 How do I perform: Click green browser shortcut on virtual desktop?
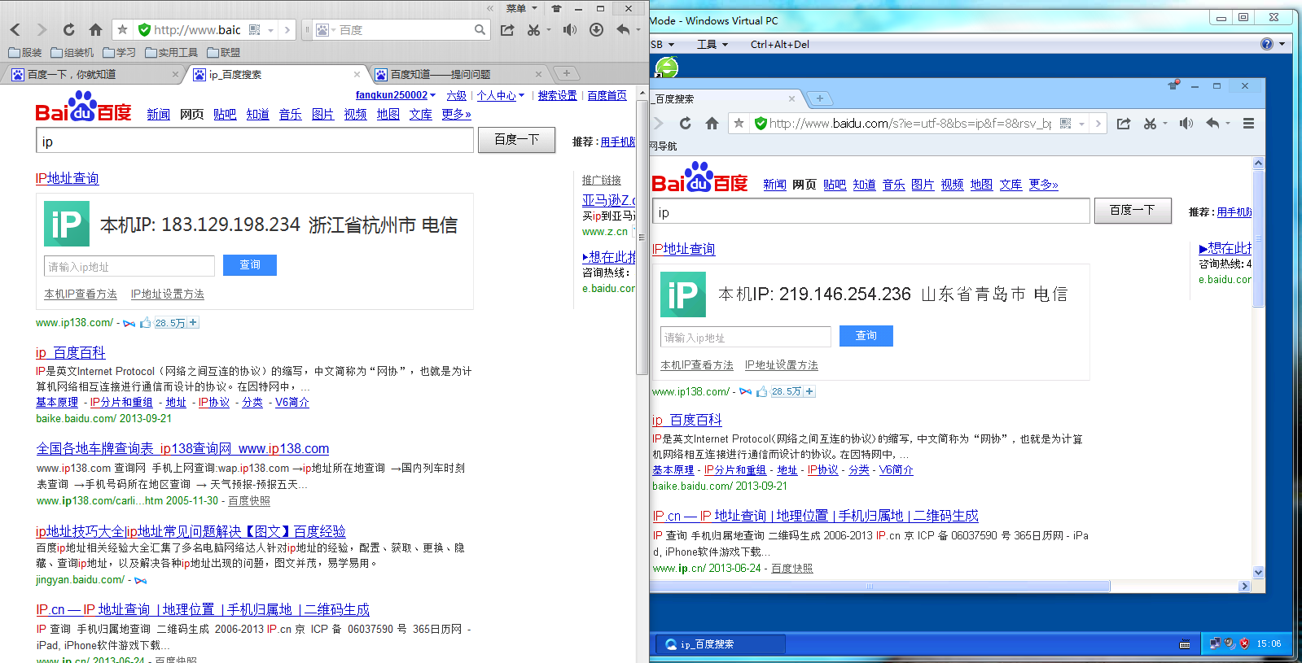click(x=667, y=68)
